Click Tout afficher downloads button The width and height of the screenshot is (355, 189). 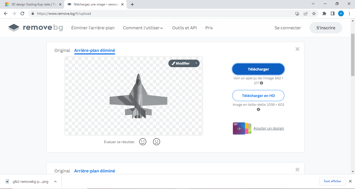point(332,181)
